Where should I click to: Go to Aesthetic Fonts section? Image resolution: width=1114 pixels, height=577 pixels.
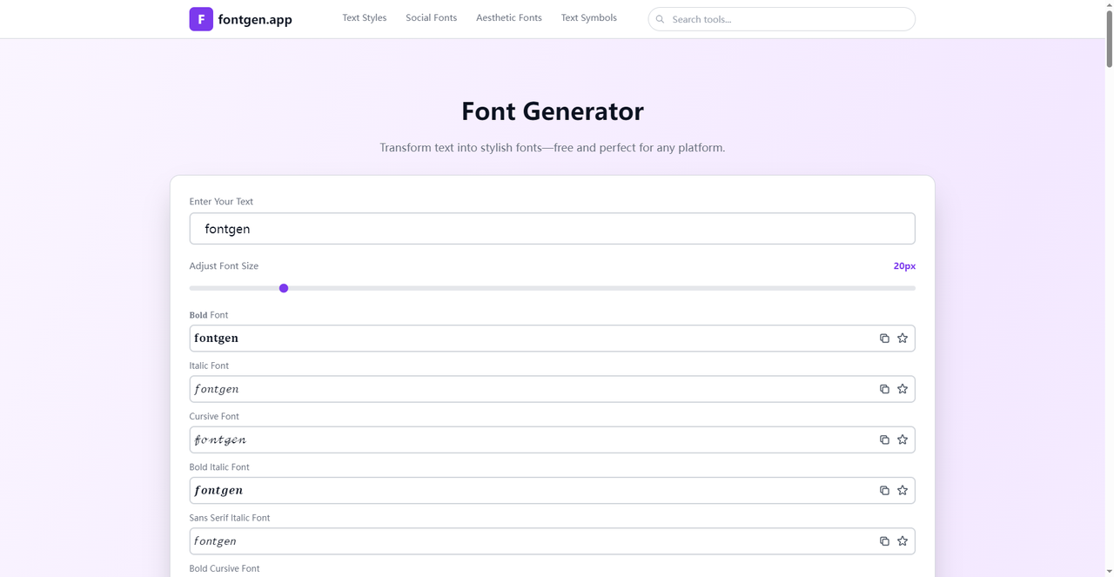pyautogui.click(x=508, y=18)
